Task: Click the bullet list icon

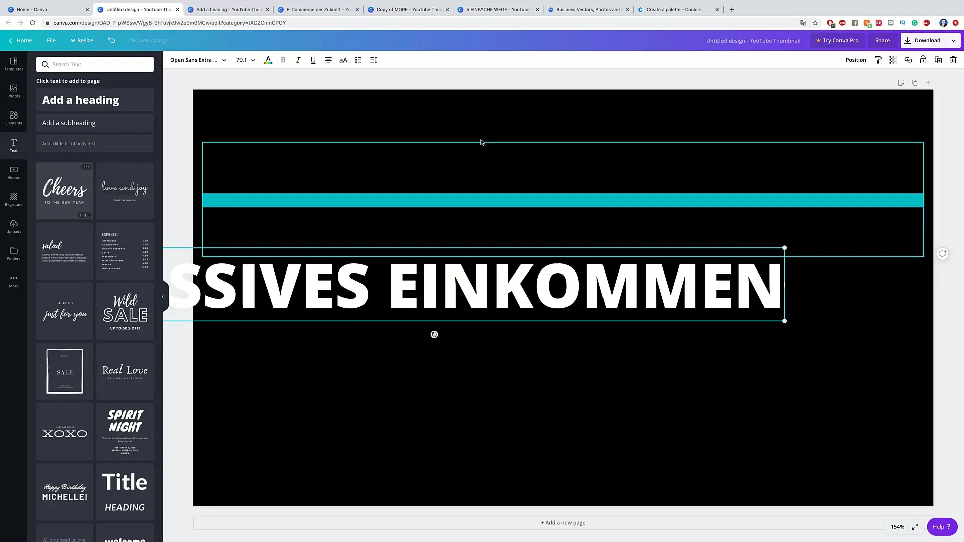Action: 358,60
